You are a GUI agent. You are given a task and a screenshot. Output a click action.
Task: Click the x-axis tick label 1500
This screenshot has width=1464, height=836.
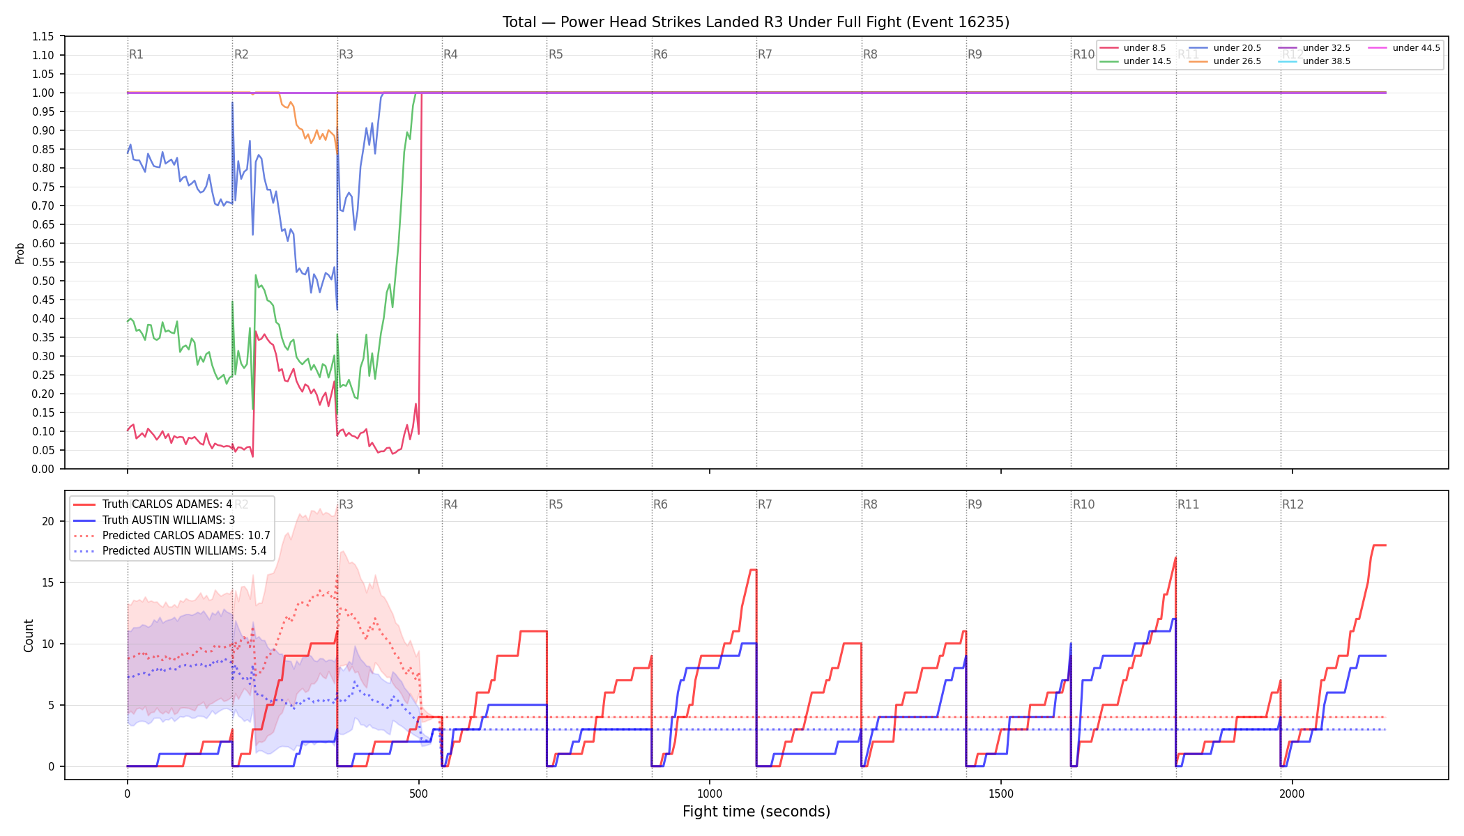point(1001,794)
